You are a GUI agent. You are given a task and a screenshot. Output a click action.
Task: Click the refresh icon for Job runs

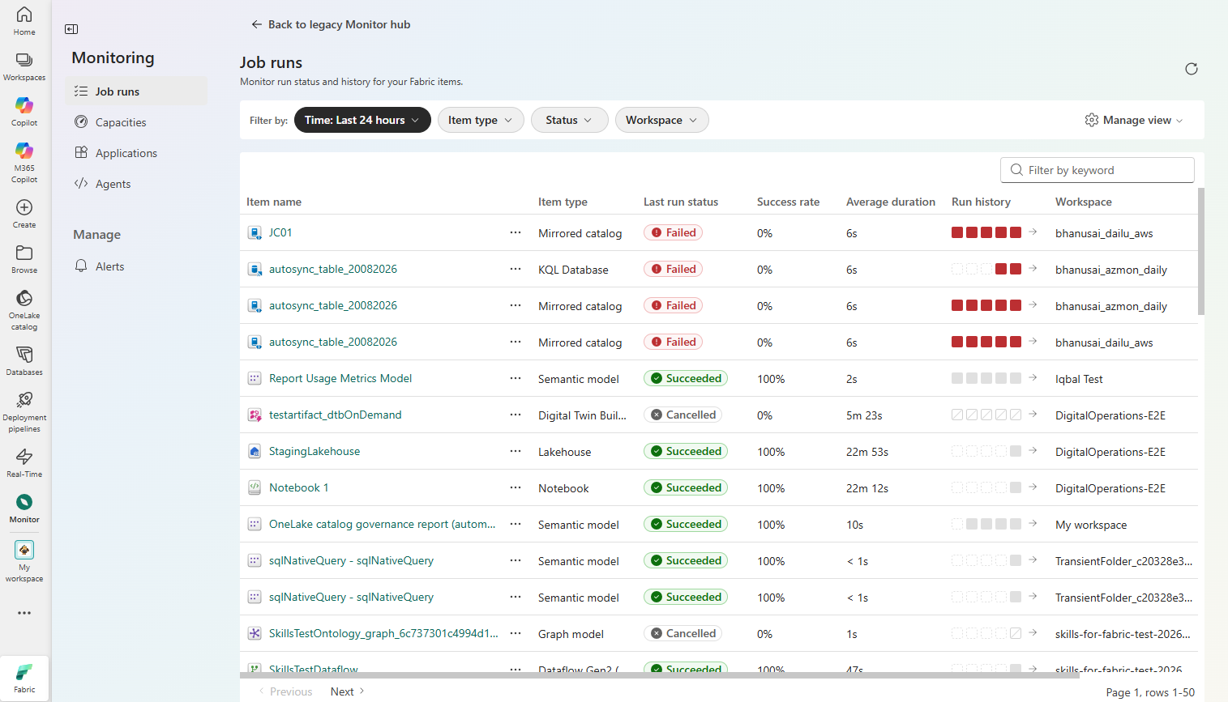click(1191, 69)
